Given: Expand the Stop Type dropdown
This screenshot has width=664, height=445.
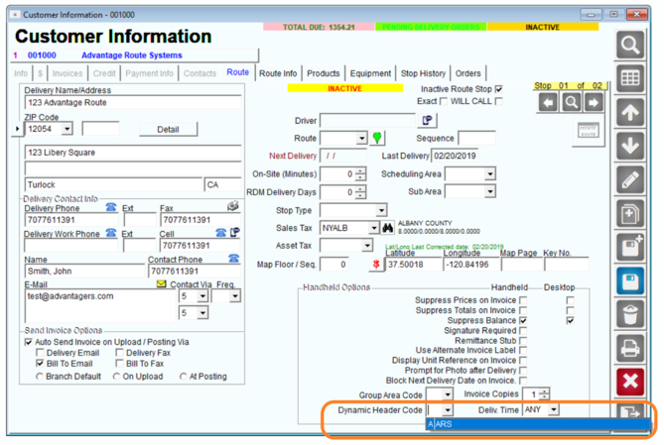Looking at the screenshot, I should [x=381, y=210].
